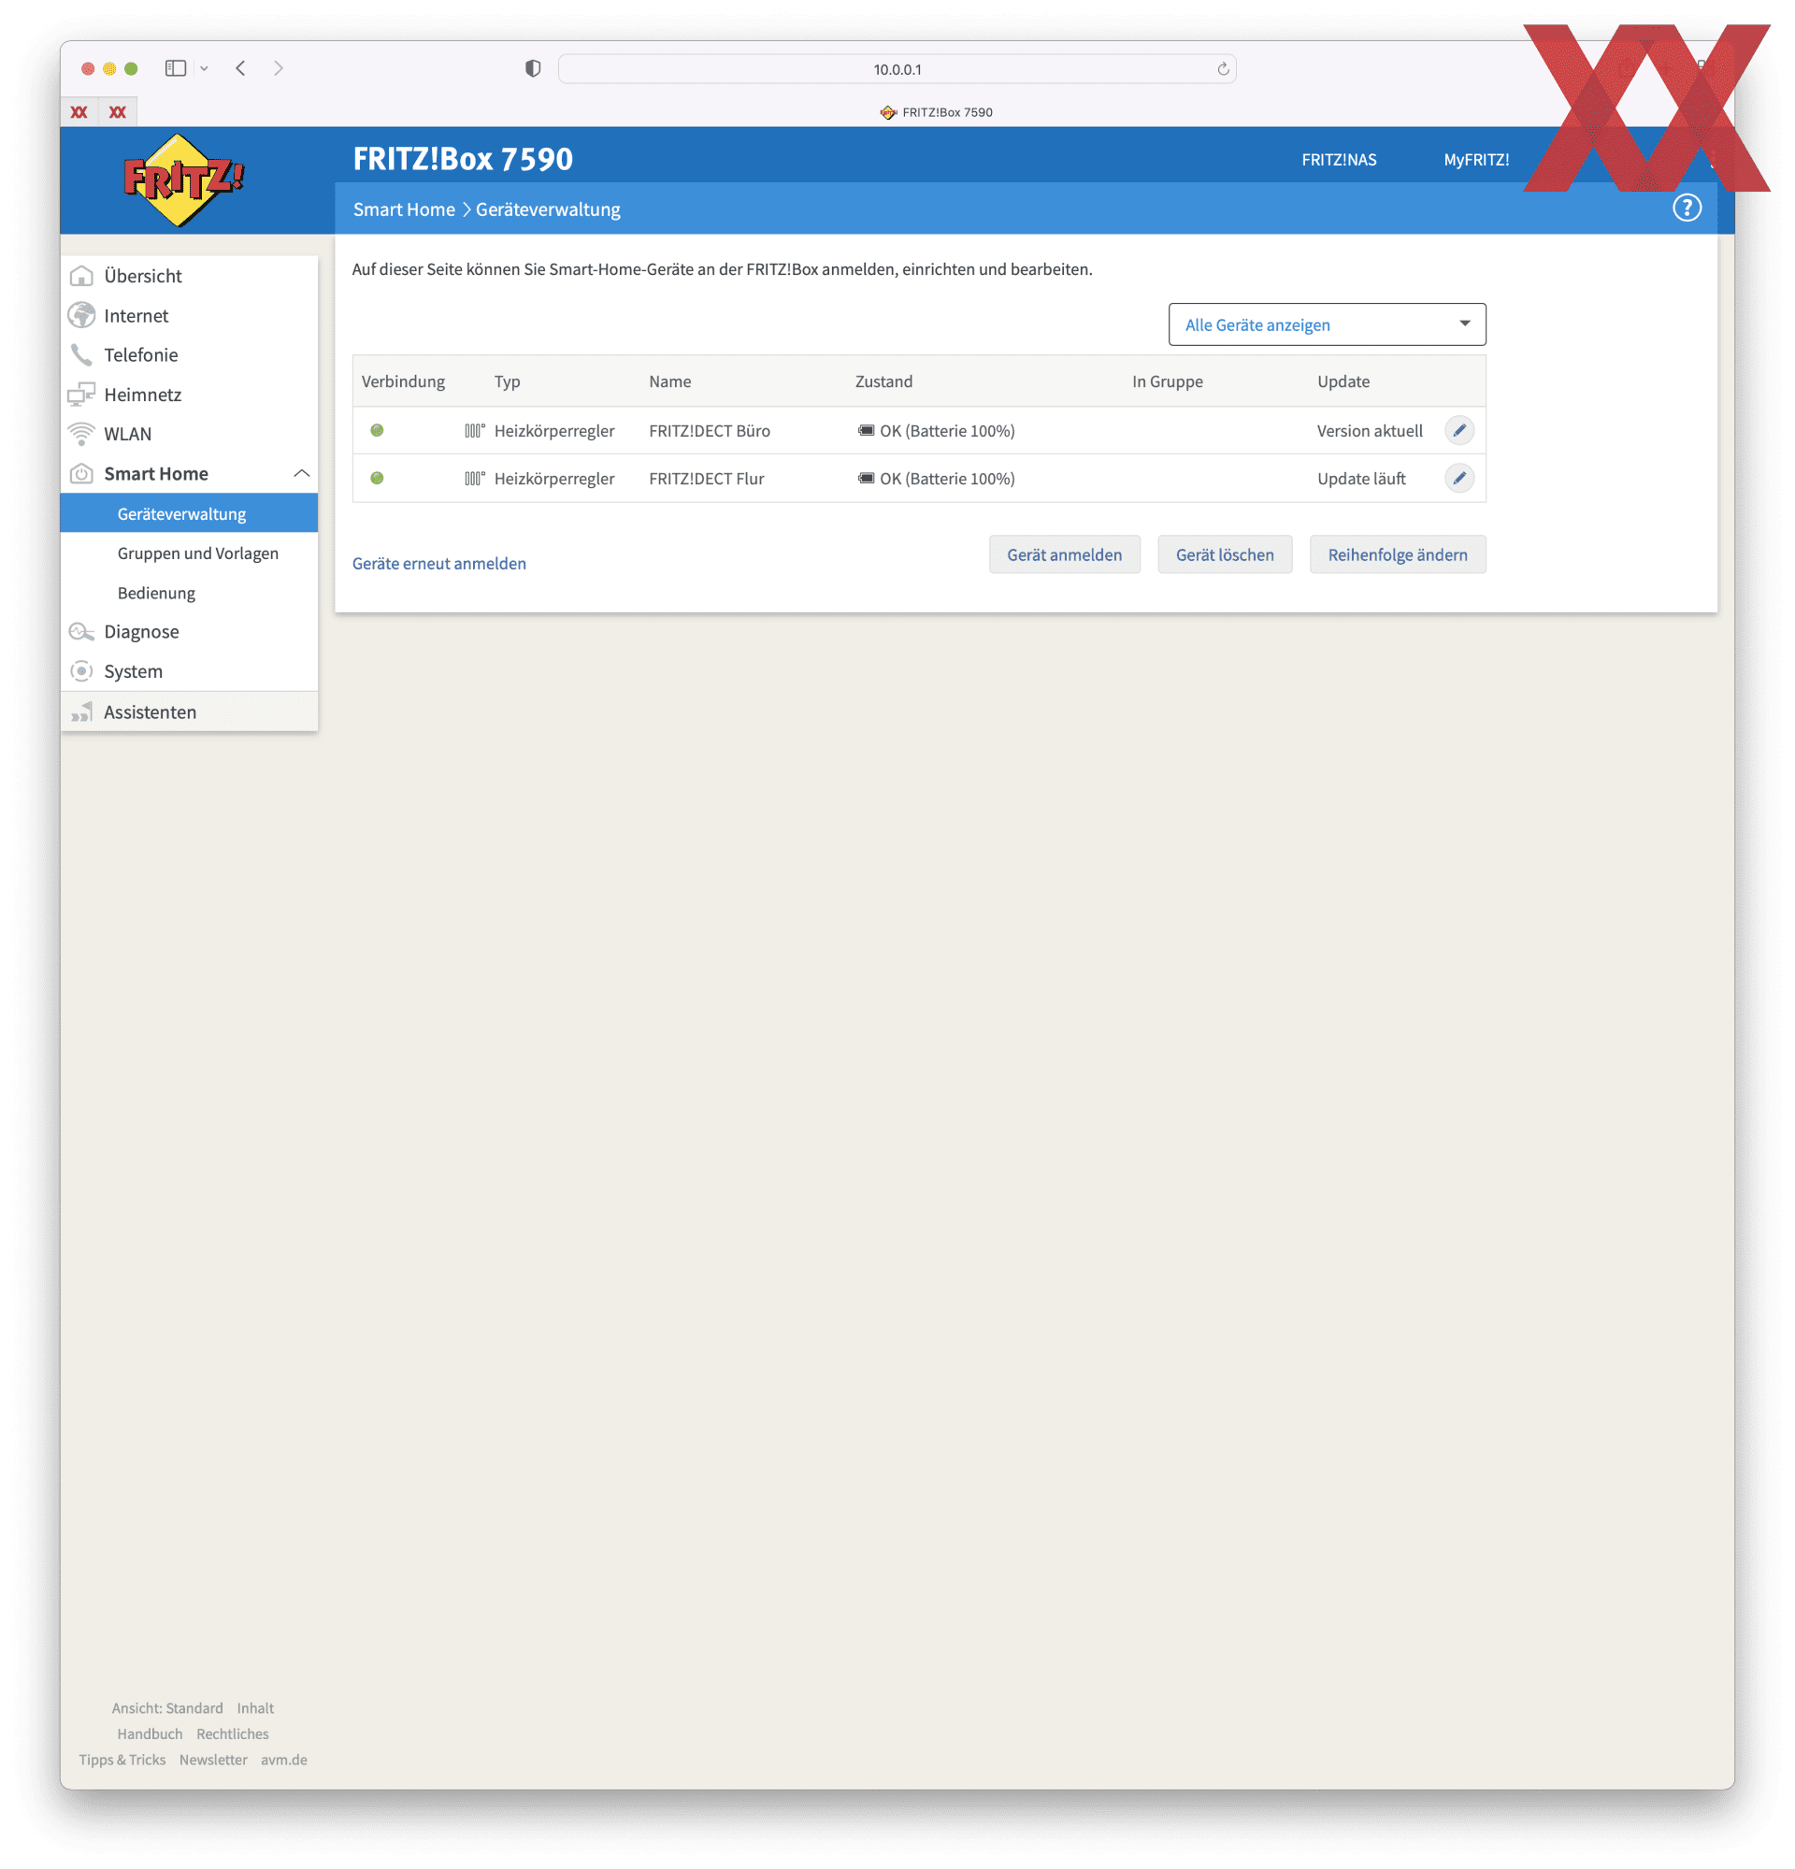Open the Rechtliches footer link
Screen dimensions: 1795x1869
(x=233, y=1733)
